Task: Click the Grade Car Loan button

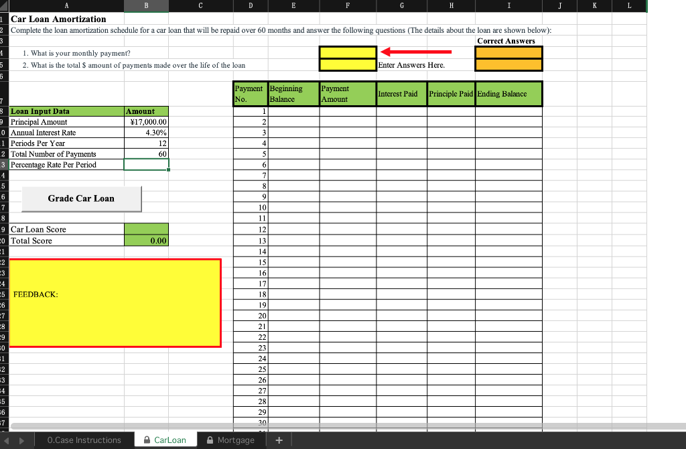Action: pos(81,198)
